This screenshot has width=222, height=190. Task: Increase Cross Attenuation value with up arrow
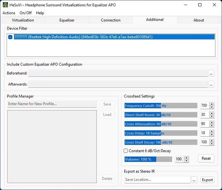(212, 123)
